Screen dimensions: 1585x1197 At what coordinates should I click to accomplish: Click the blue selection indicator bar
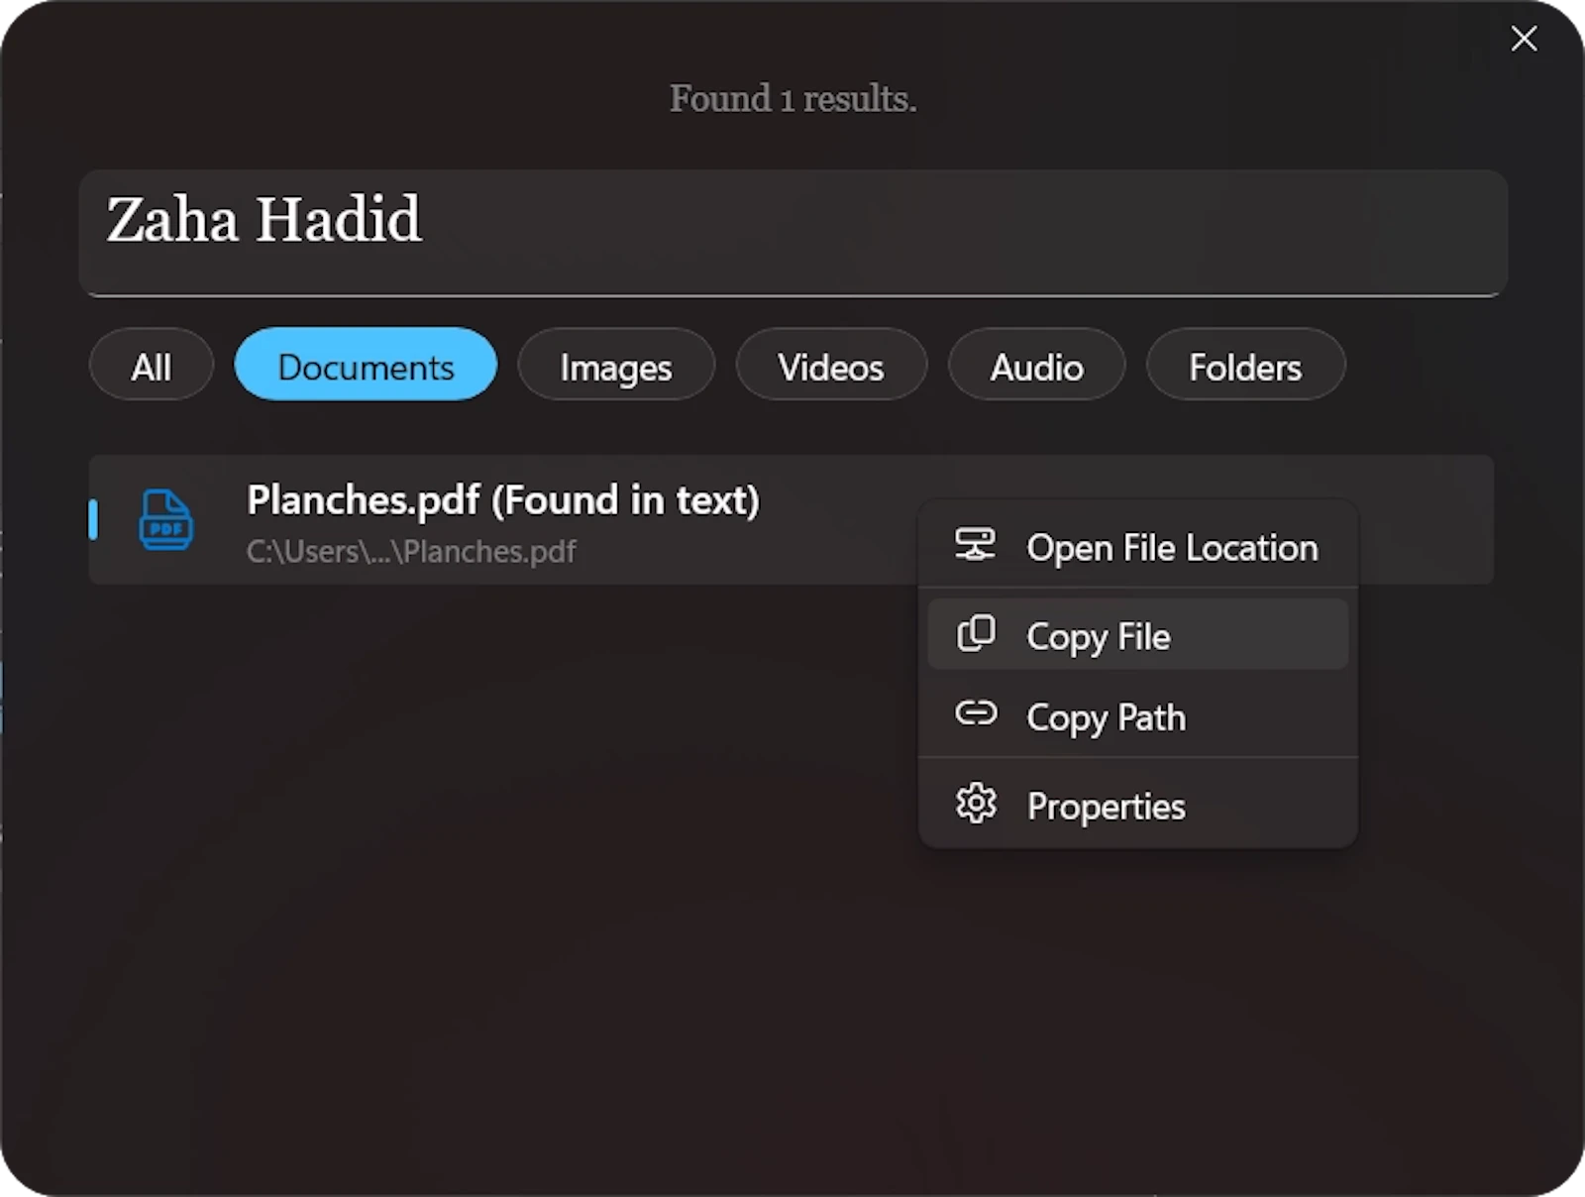[x=93, y=520]
